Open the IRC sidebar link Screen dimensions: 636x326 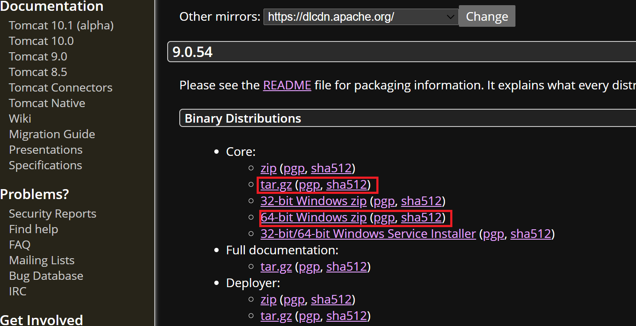click(x=17, y=291)
